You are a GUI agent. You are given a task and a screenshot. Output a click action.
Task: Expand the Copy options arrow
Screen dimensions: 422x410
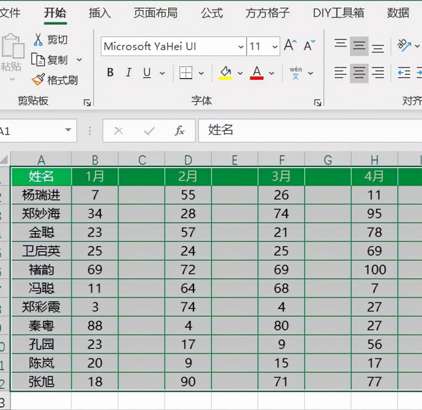coord(79,59)
